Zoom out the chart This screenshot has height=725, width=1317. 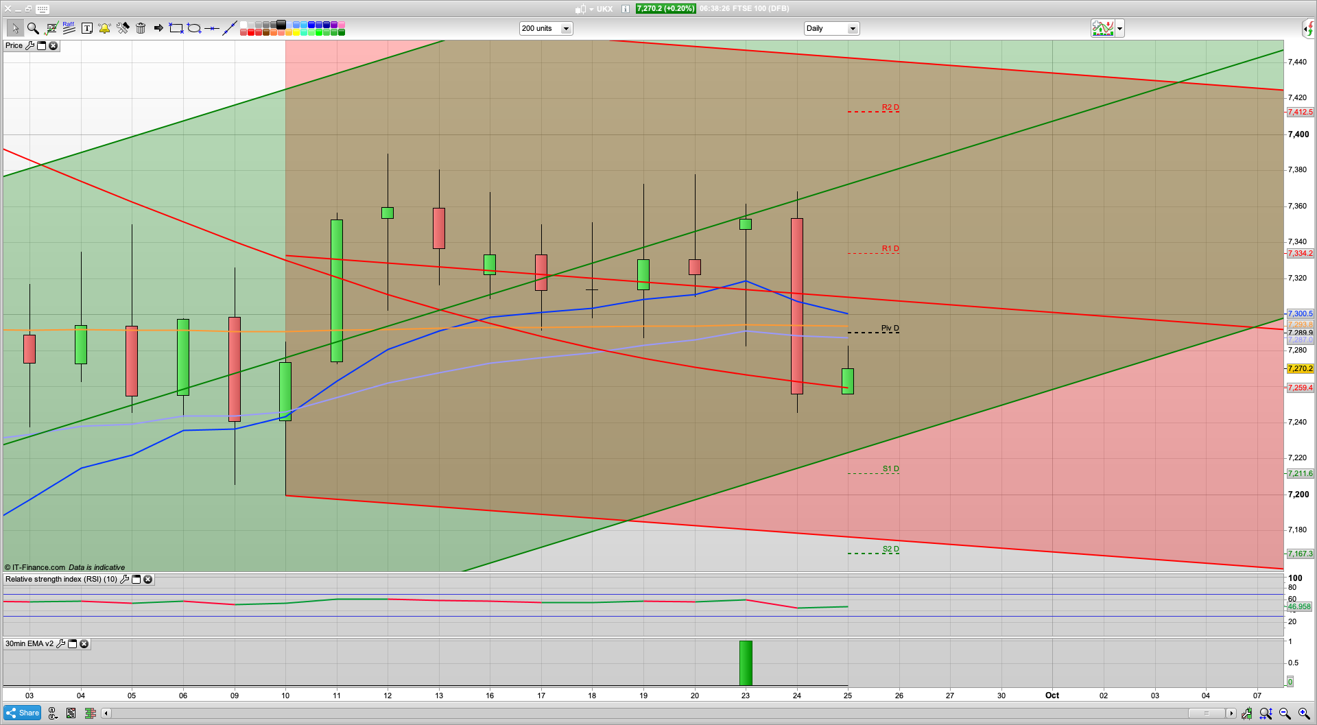1285,713
